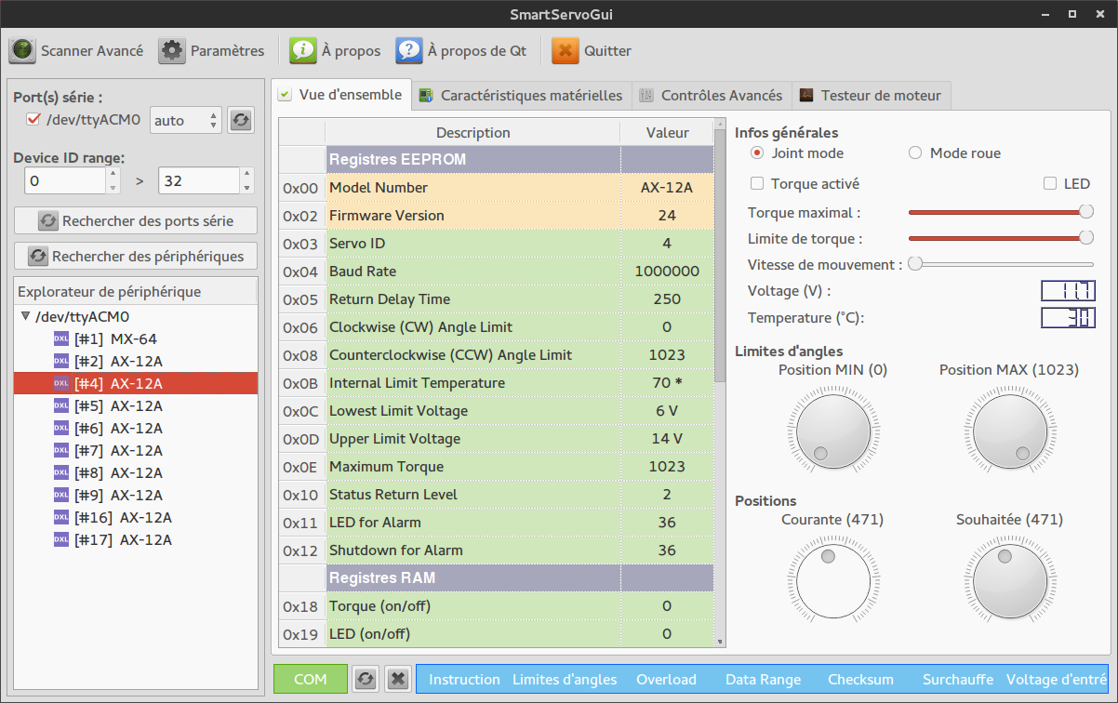1118x703 pixels.
Task: Select DXL icon of servo #16
Action: (61, 517)
